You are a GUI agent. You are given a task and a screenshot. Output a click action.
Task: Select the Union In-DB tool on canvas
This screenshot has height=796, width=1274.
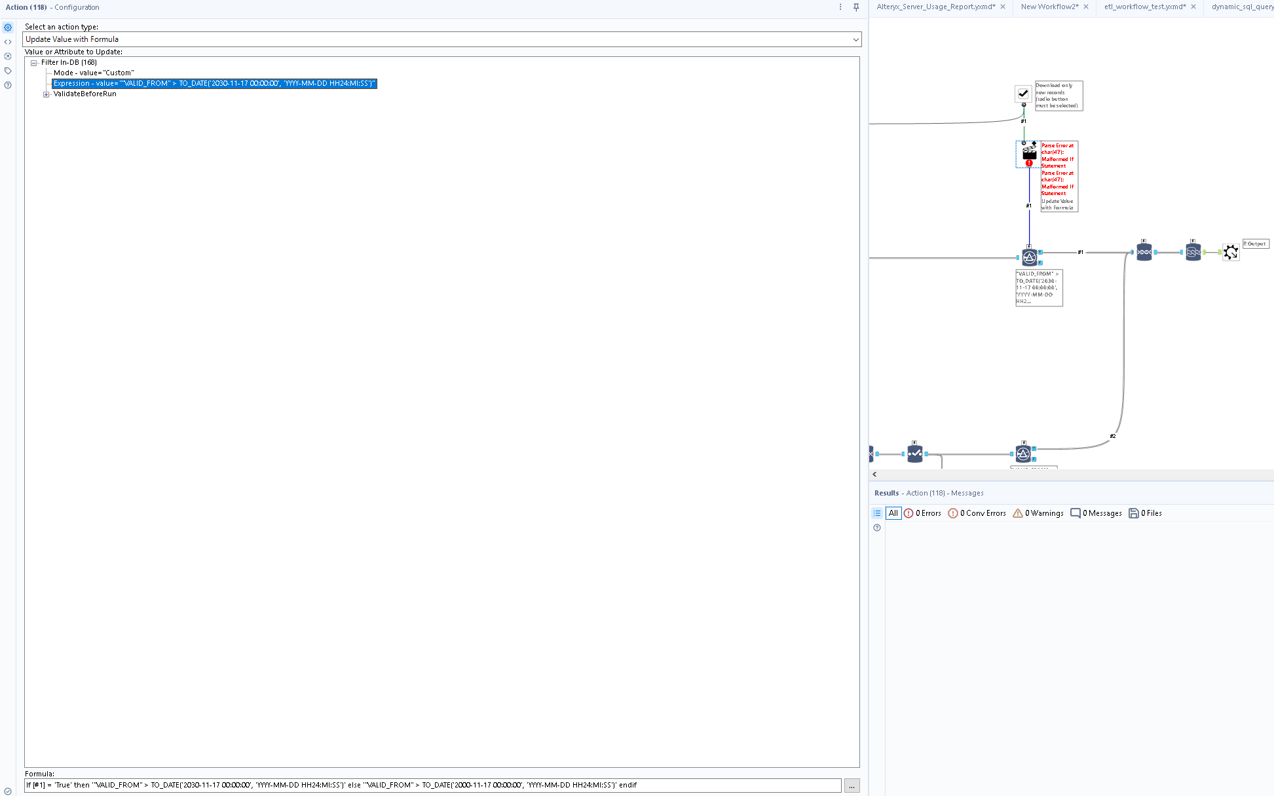coord(1144,252)
